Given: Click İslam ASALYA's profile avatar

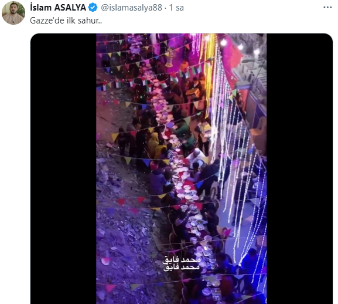Looking at the screenshot, I should 13,13.
